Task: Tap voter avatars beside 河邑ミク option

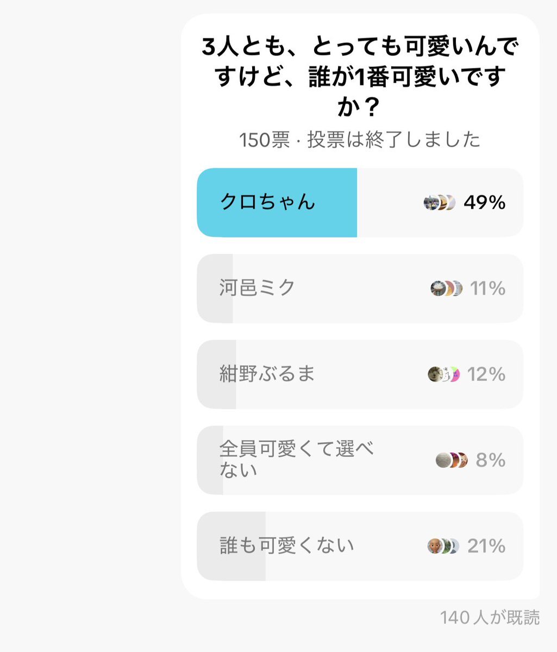Action: (446, 289)
